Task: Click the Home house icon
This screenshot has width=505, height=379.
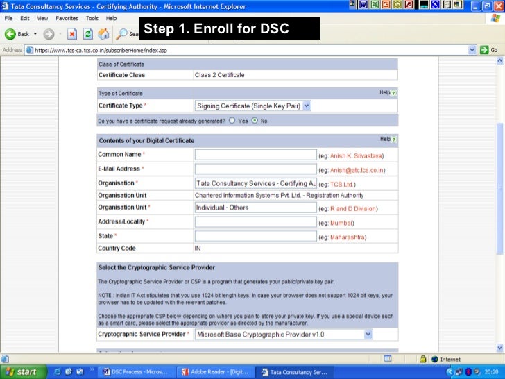Action: [104, 34]
